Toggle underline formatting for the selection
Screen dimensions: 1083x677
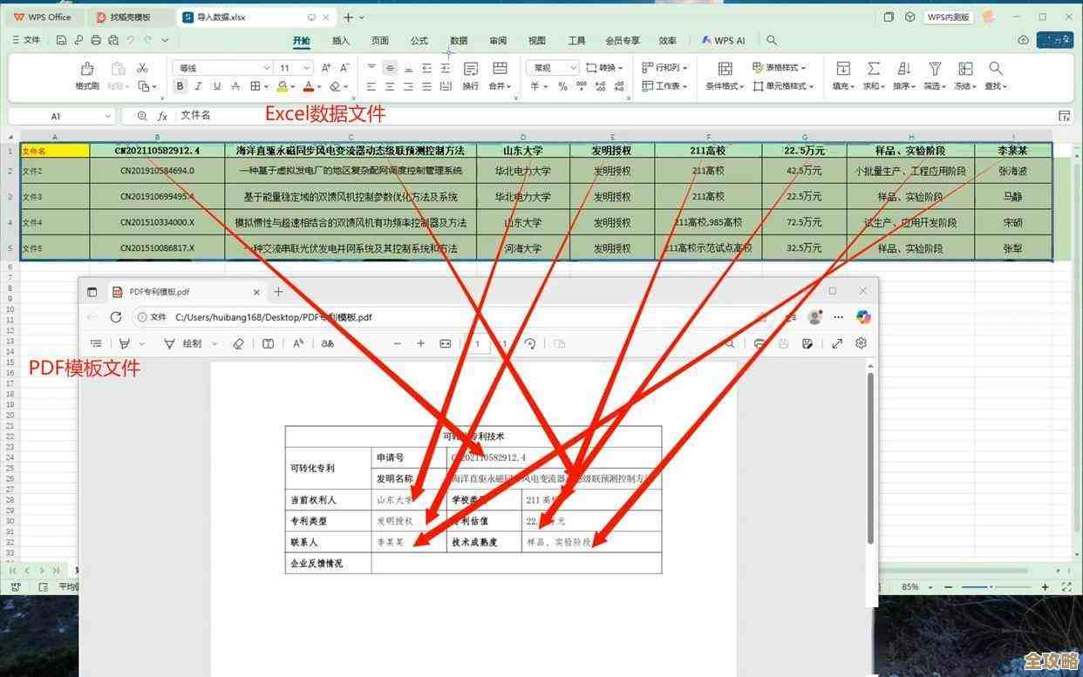coord(216,86)
